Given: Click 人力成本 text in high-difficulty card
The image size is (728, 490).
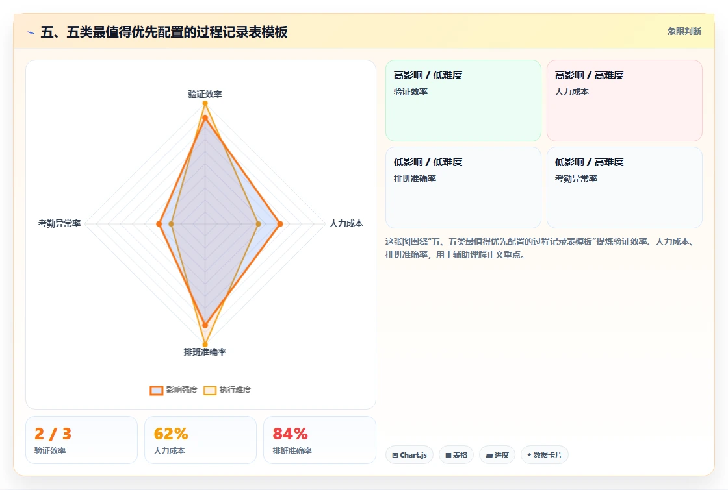Looking at the screenshot, I should 571,92.
